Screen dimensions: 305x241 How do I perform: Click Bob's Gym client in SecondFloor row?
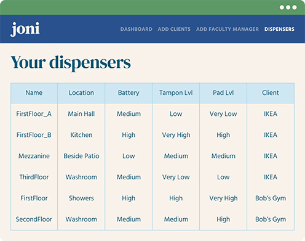click(271, 219)
